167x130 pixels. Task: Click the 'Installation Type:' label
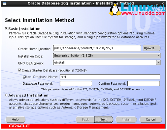coord(31,56)
